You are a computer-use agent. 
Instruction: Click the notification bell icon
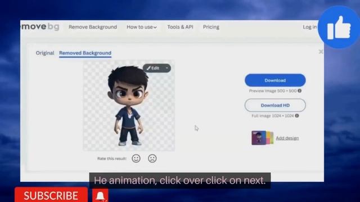click(x=100, y=196)
